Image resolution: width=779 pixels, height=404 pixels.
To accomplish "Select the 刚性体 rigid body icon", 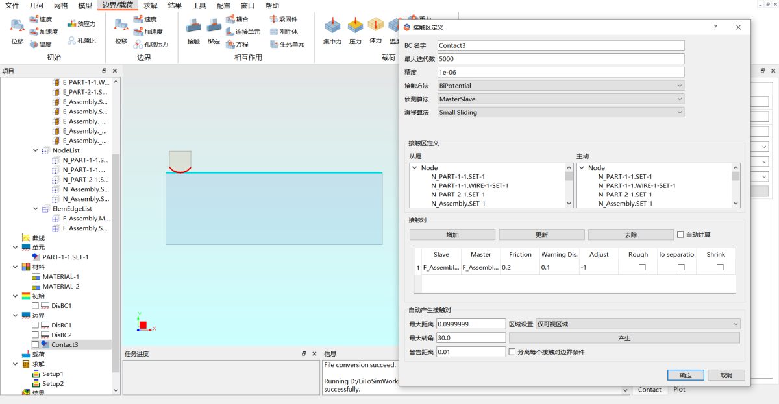I will [274, 31].
